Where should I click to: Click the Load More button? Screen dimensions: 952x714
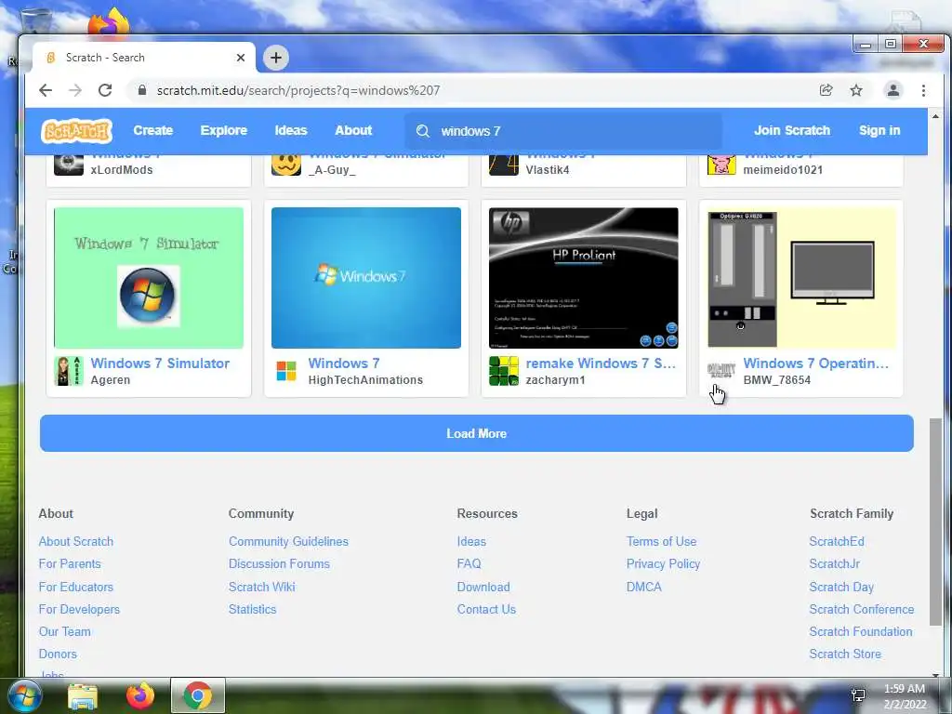477,433
